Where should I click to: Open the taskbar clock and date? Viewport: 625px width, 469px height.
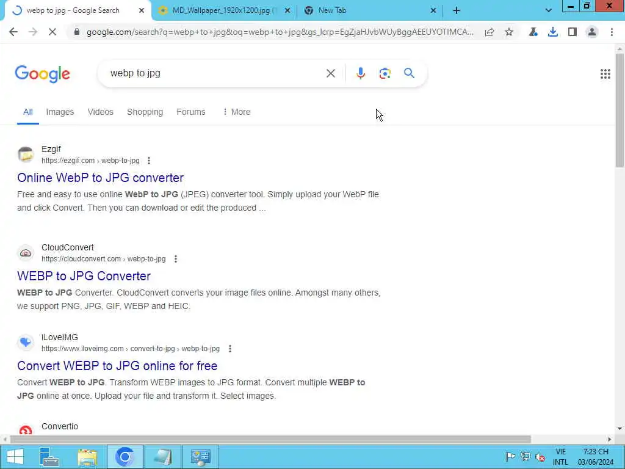(596, 457)
